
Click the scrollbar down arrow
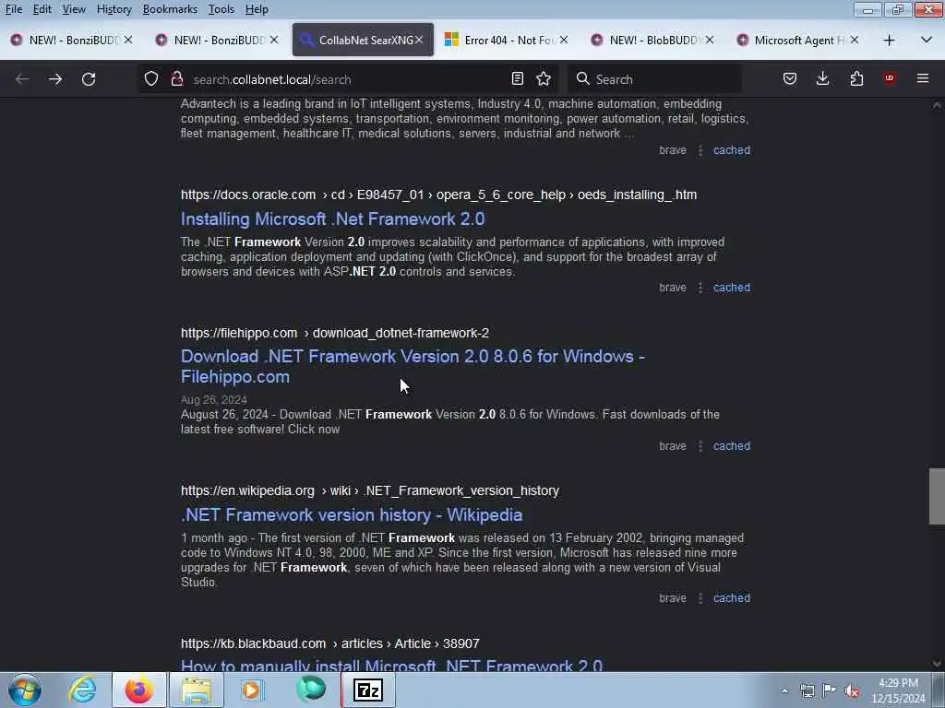click(x=937, y=664)
